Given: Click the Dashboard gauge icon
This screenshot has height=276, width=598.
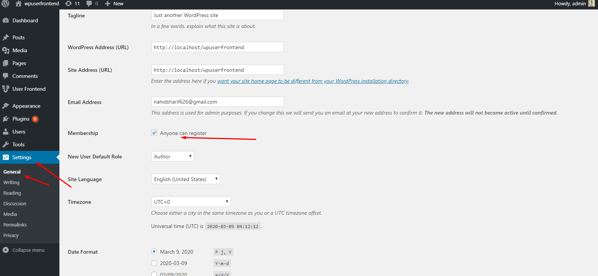Looking at the screenshot, I should coord(6,20).
